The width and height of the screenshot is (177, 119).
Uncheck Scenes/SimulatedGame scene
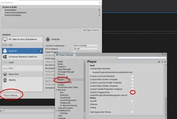tap(3, 12)
